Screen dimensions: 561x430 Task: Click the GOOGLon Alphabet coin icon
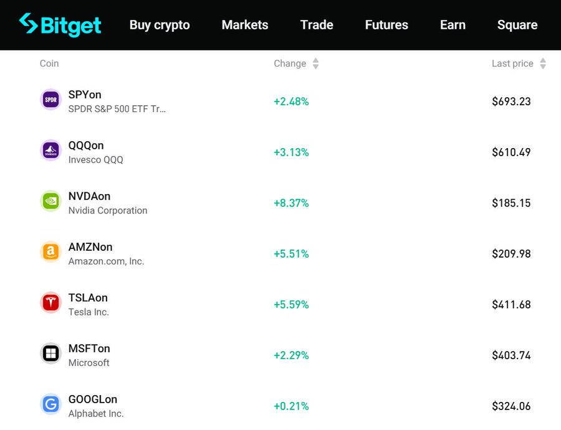50,404
